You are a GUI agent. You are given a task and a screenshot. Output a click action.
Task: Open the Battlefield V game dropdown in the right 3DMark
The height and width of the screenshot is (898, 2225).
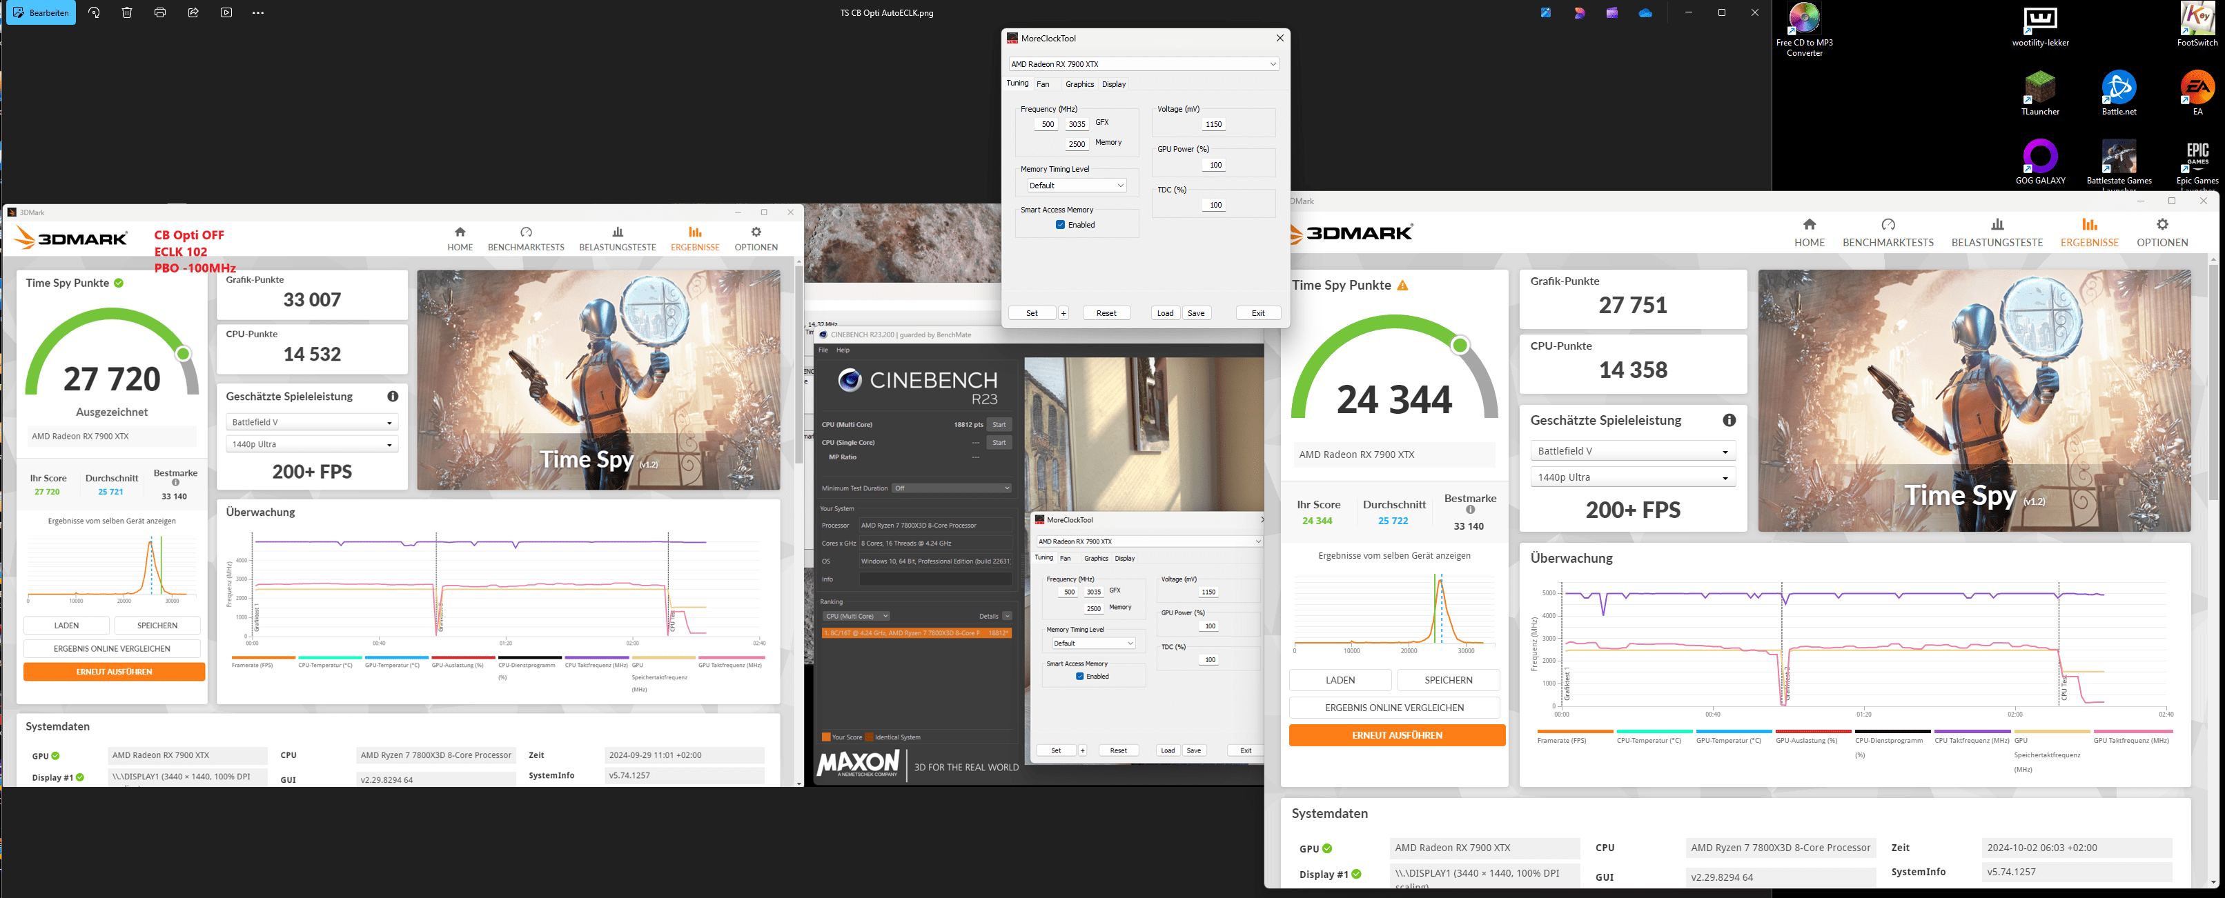point(1632,452)
